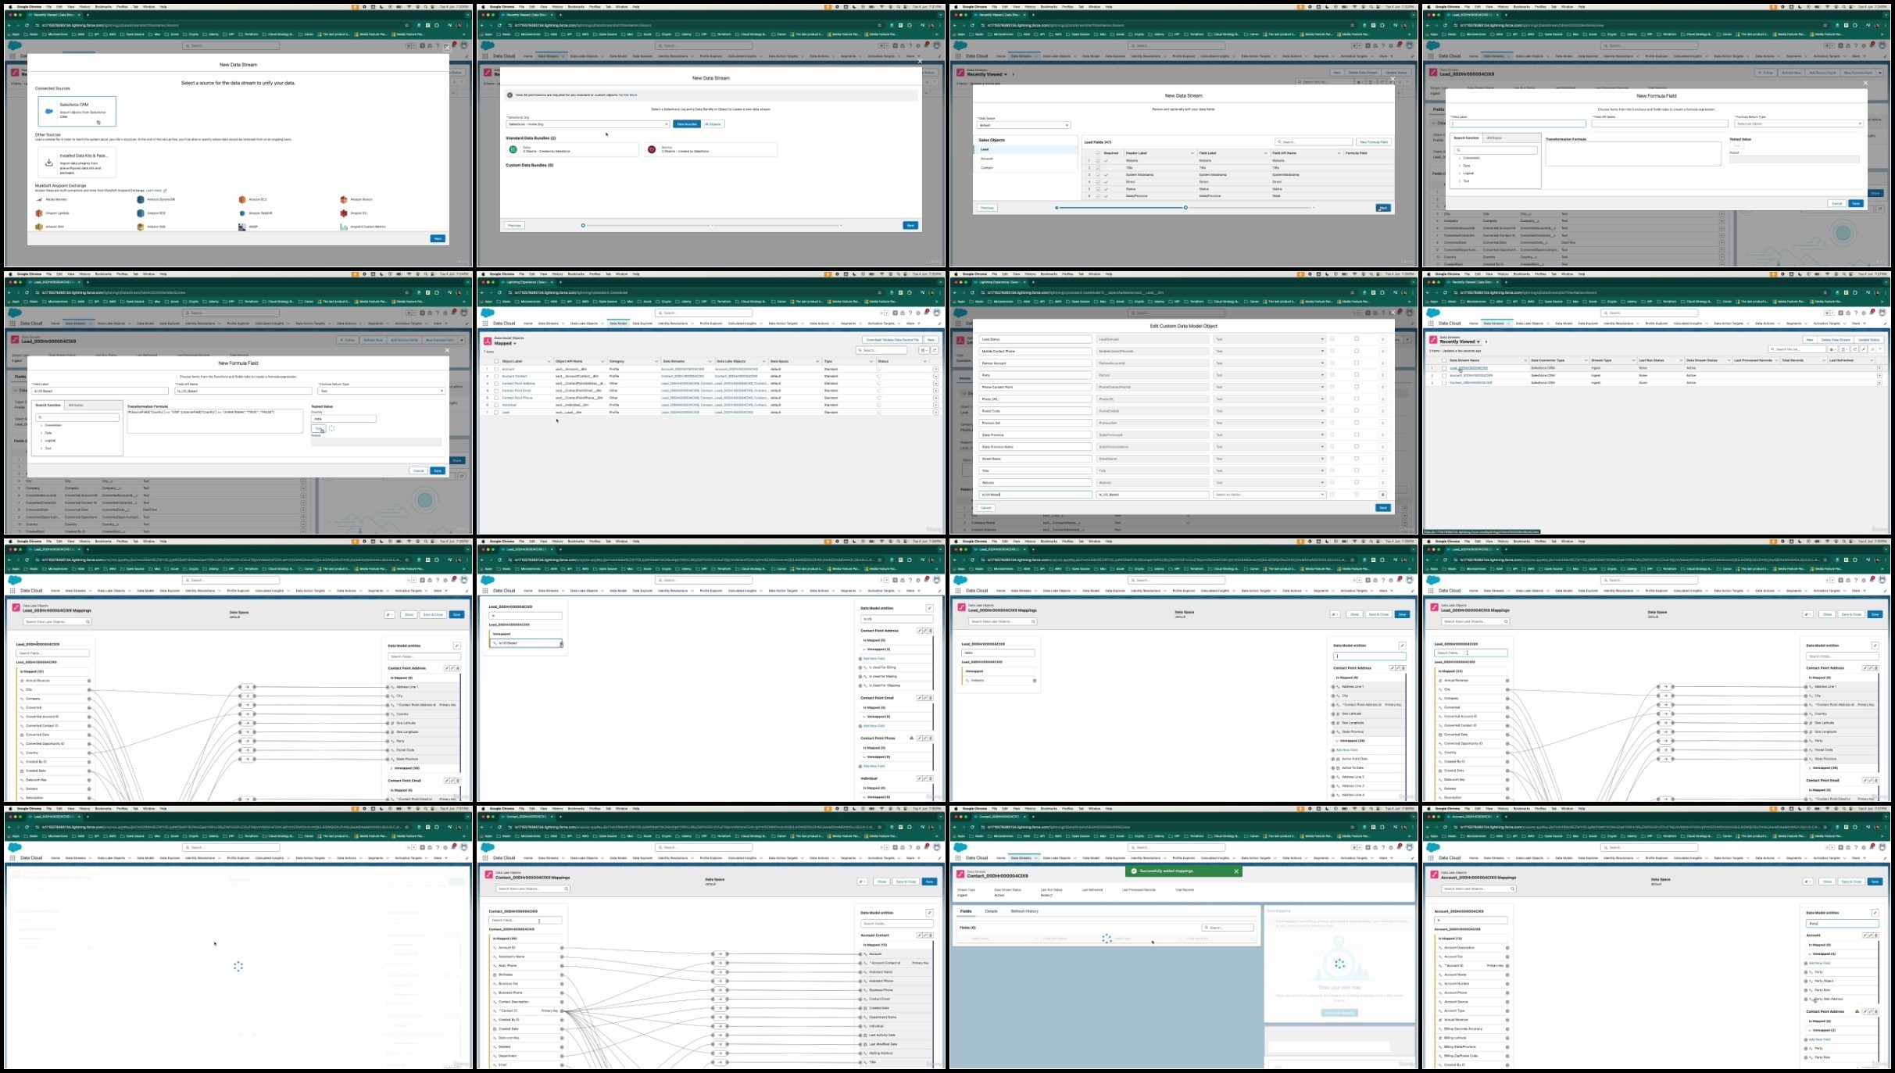Viewport: 1895px width, 1073px height.
Task: Open the Tell Me More link
Action: click(x=627, y=95)
